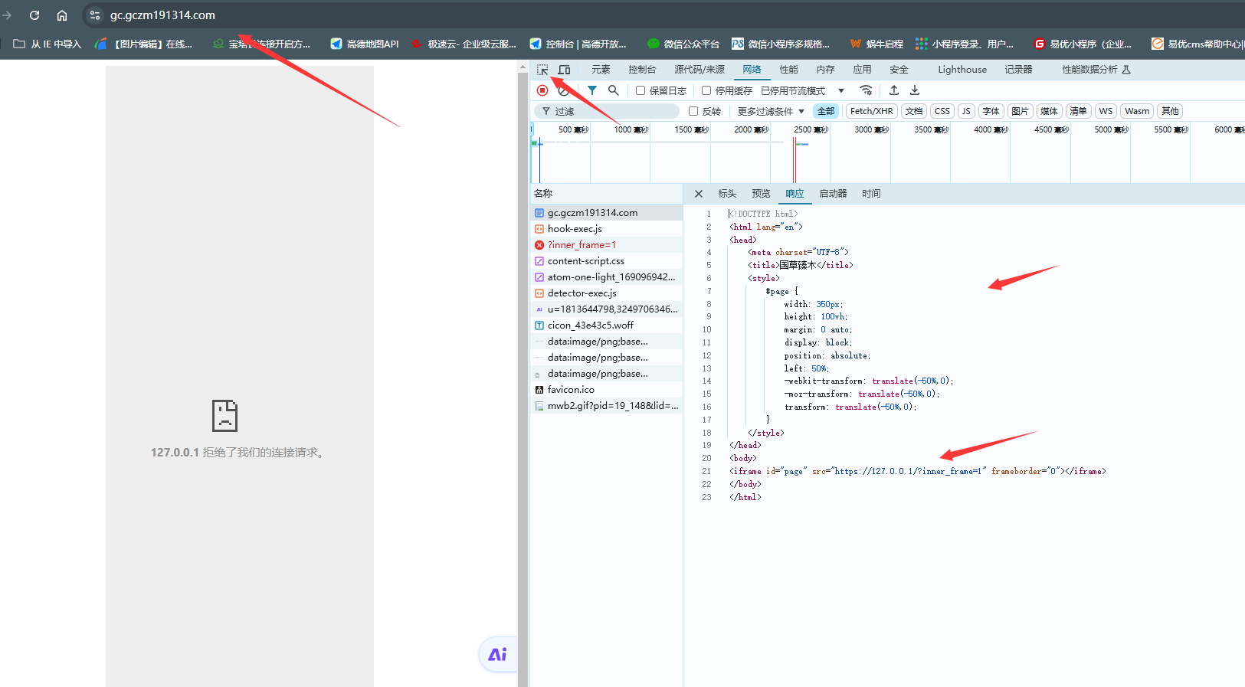The height and width of the screenshot is (687, 1245).
Task: Select the mwb2.gif request row
Action: [x=607, y=406]
